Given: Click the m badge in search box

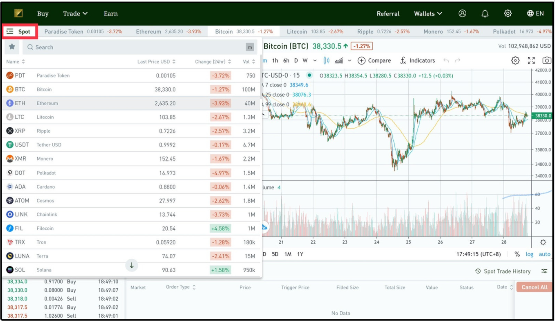Looking at the screenshot, I should pyautogui.click(x=250, y=47).
